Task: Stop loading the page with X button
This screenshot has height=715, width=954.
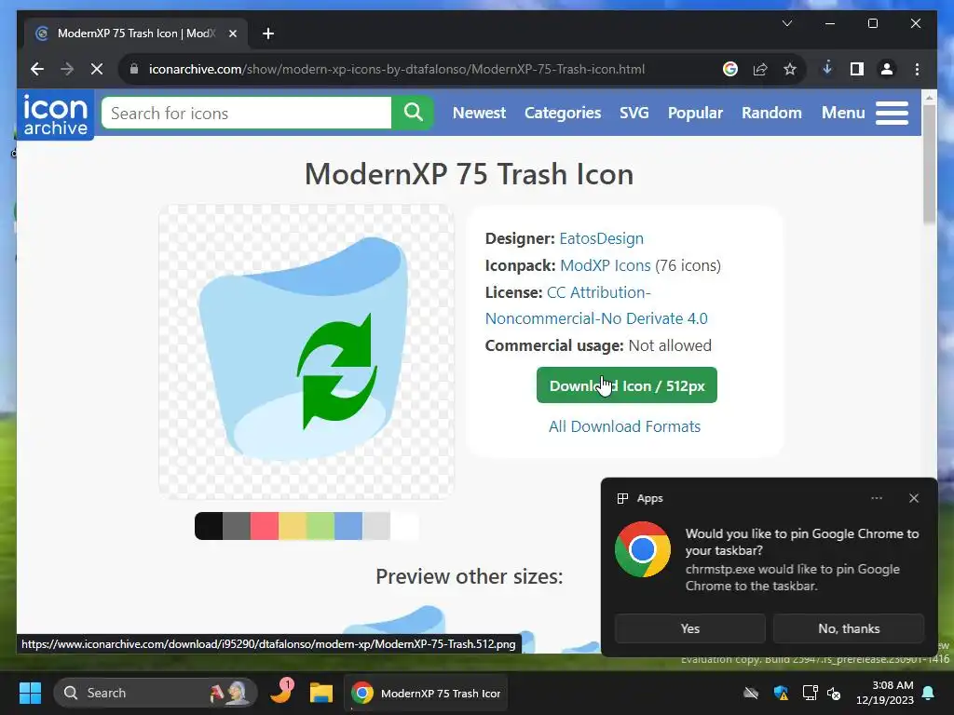Action: click(x=97, y=69)
